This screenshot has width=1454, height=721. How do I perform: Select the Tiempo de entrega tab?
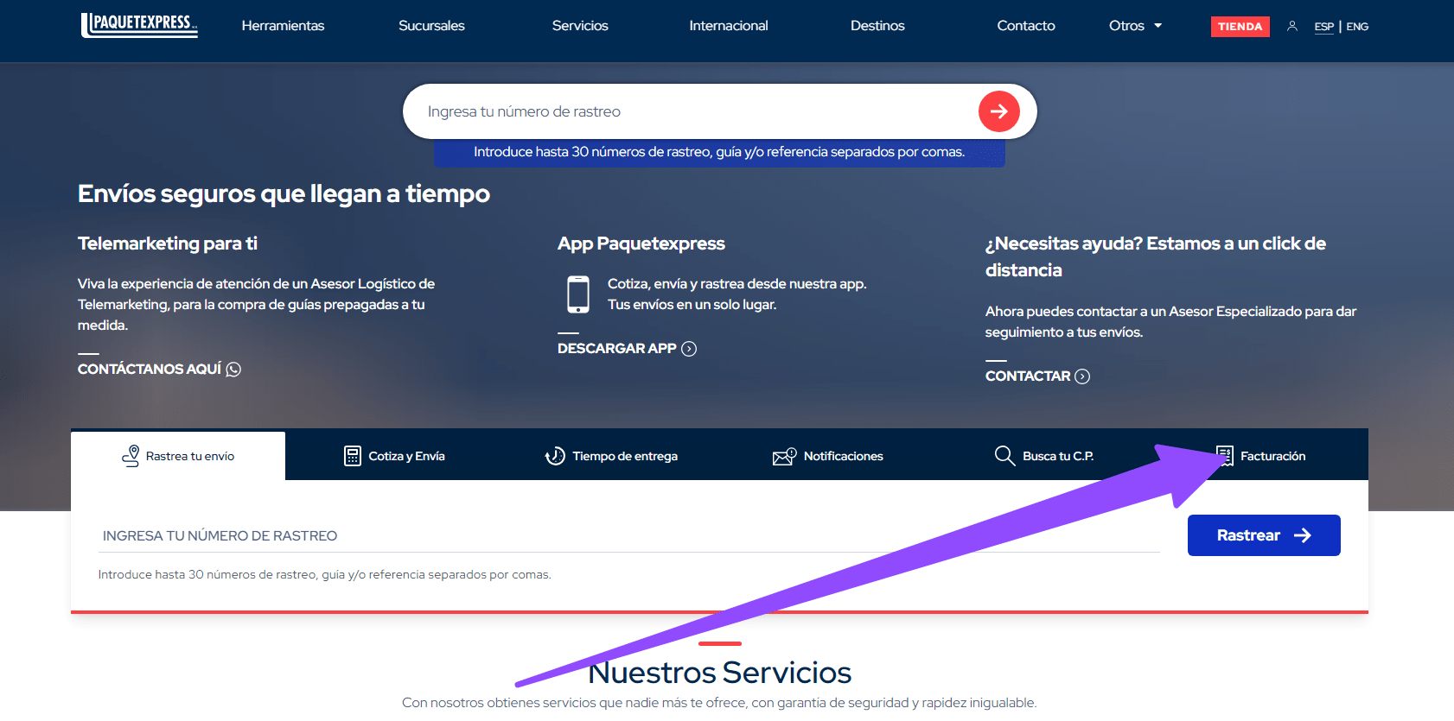point(611,456)
